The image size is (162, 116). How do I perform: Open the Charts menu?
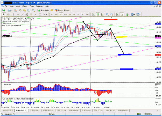click(25, 6)
